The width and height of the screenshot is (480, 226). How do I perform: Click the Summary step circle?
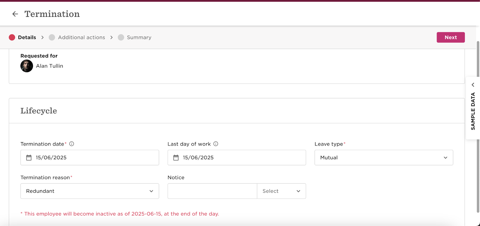pos(121,37)
